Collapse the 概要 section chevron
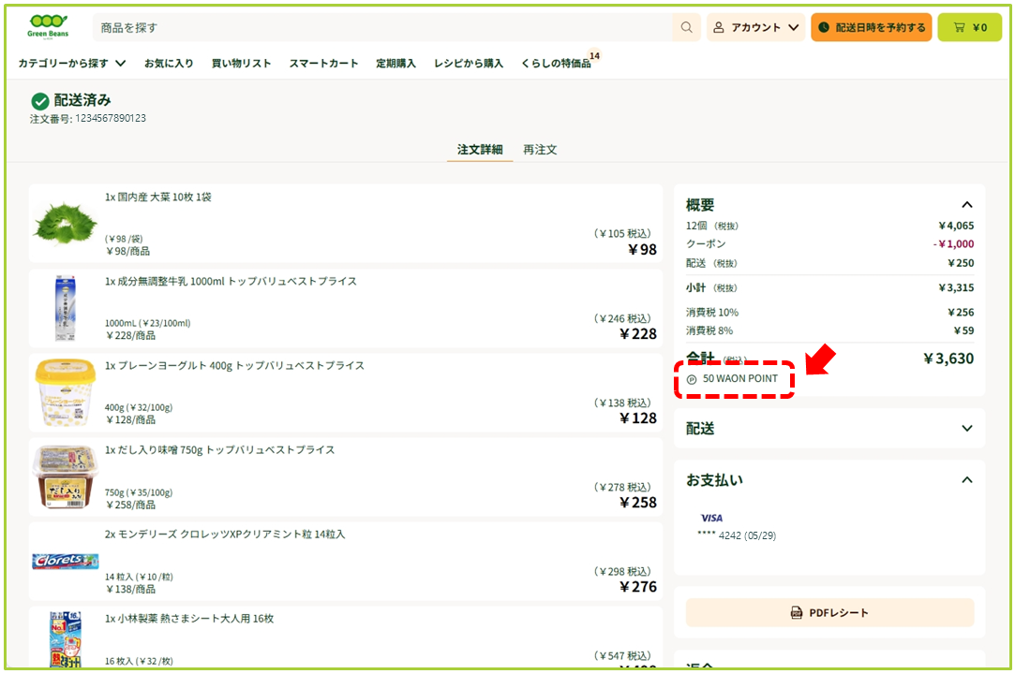 967,205
